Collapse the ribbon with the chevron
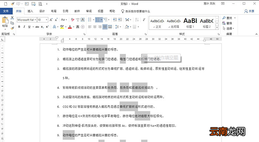Screen dimensions: 259x142 pos(256,34)
